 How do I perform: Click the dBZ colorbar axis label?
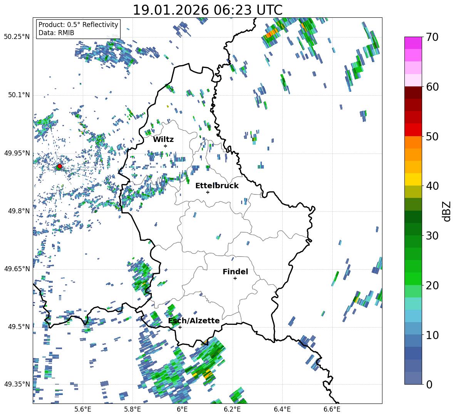pos(447,211)
